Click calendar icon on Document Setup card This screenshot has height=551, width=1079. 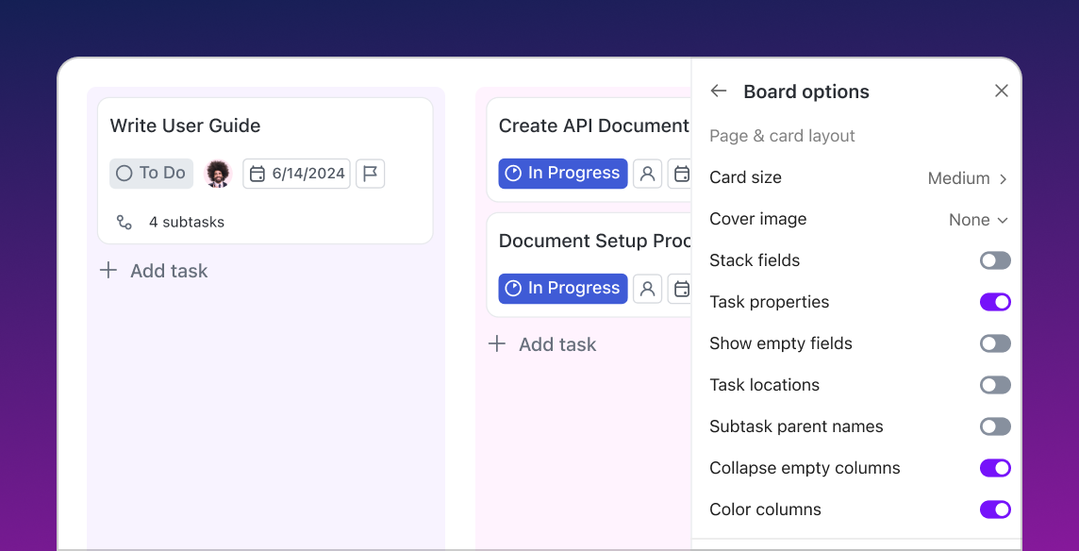680,289
